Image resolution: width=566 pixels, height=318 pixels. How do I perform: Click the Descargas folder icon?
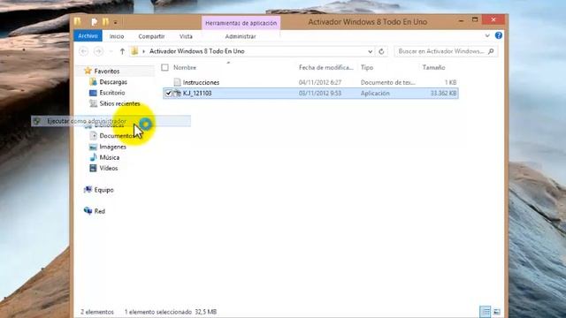click(x=93, y=82)
